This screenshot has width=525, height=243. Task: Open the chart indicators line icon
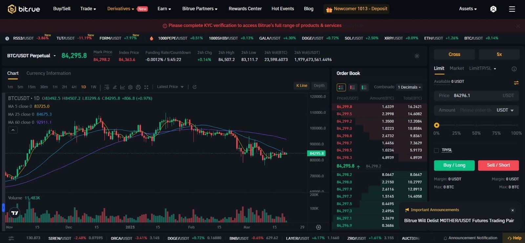point(122,87)
